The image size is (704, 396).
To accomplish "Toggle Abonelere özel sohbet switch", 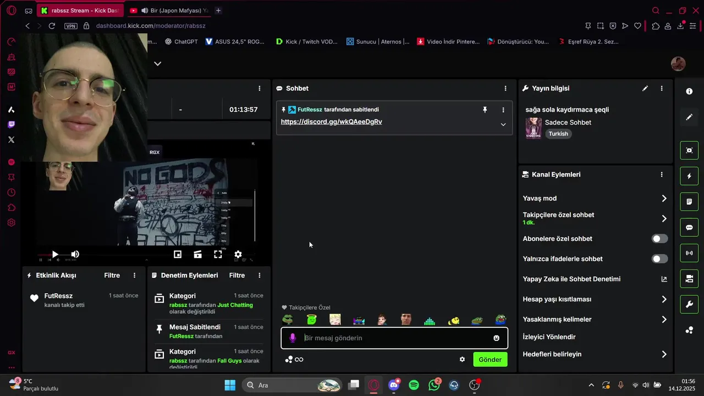I will coord(659,239).
